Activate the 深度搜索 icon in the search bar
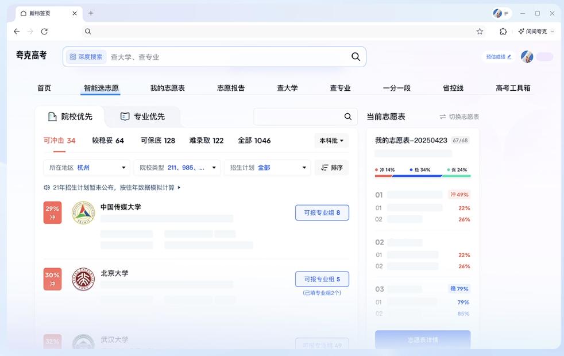The image size is (564, 356). pyautogui.click(x=71, y=57)
